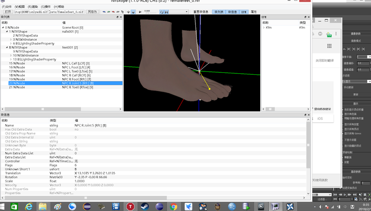Select the red side view icon
This screenshot has height=211, width=371.
(x=113, y=12)
